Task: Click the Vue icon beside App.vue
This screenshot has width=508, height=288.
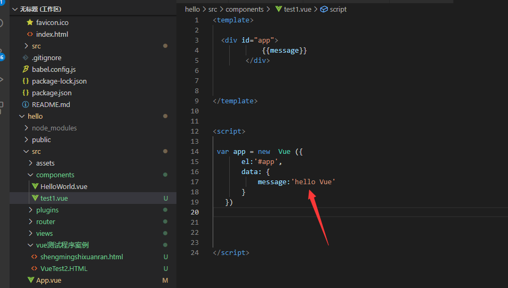Action: [x=31, y=280]
